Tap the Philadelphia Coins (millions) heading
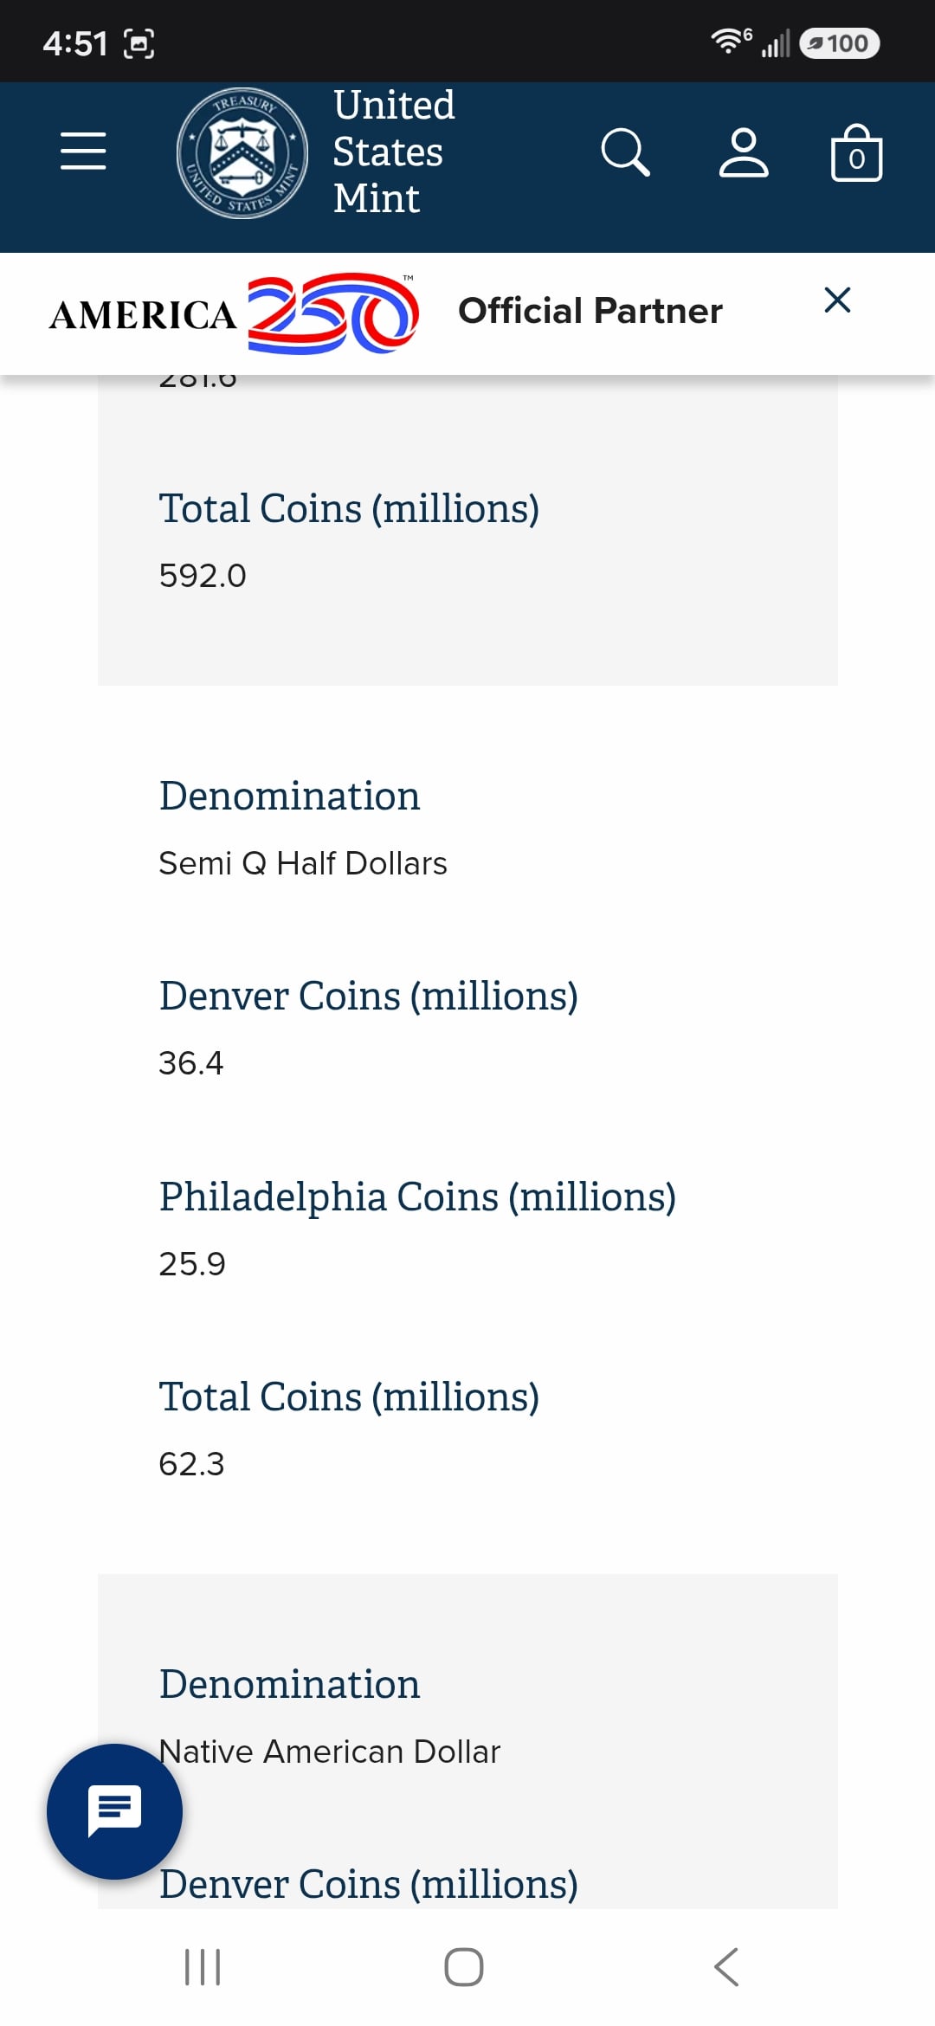Image resolution: width=935 pixels, height=2026 pixels. (x=417, y=1197)
